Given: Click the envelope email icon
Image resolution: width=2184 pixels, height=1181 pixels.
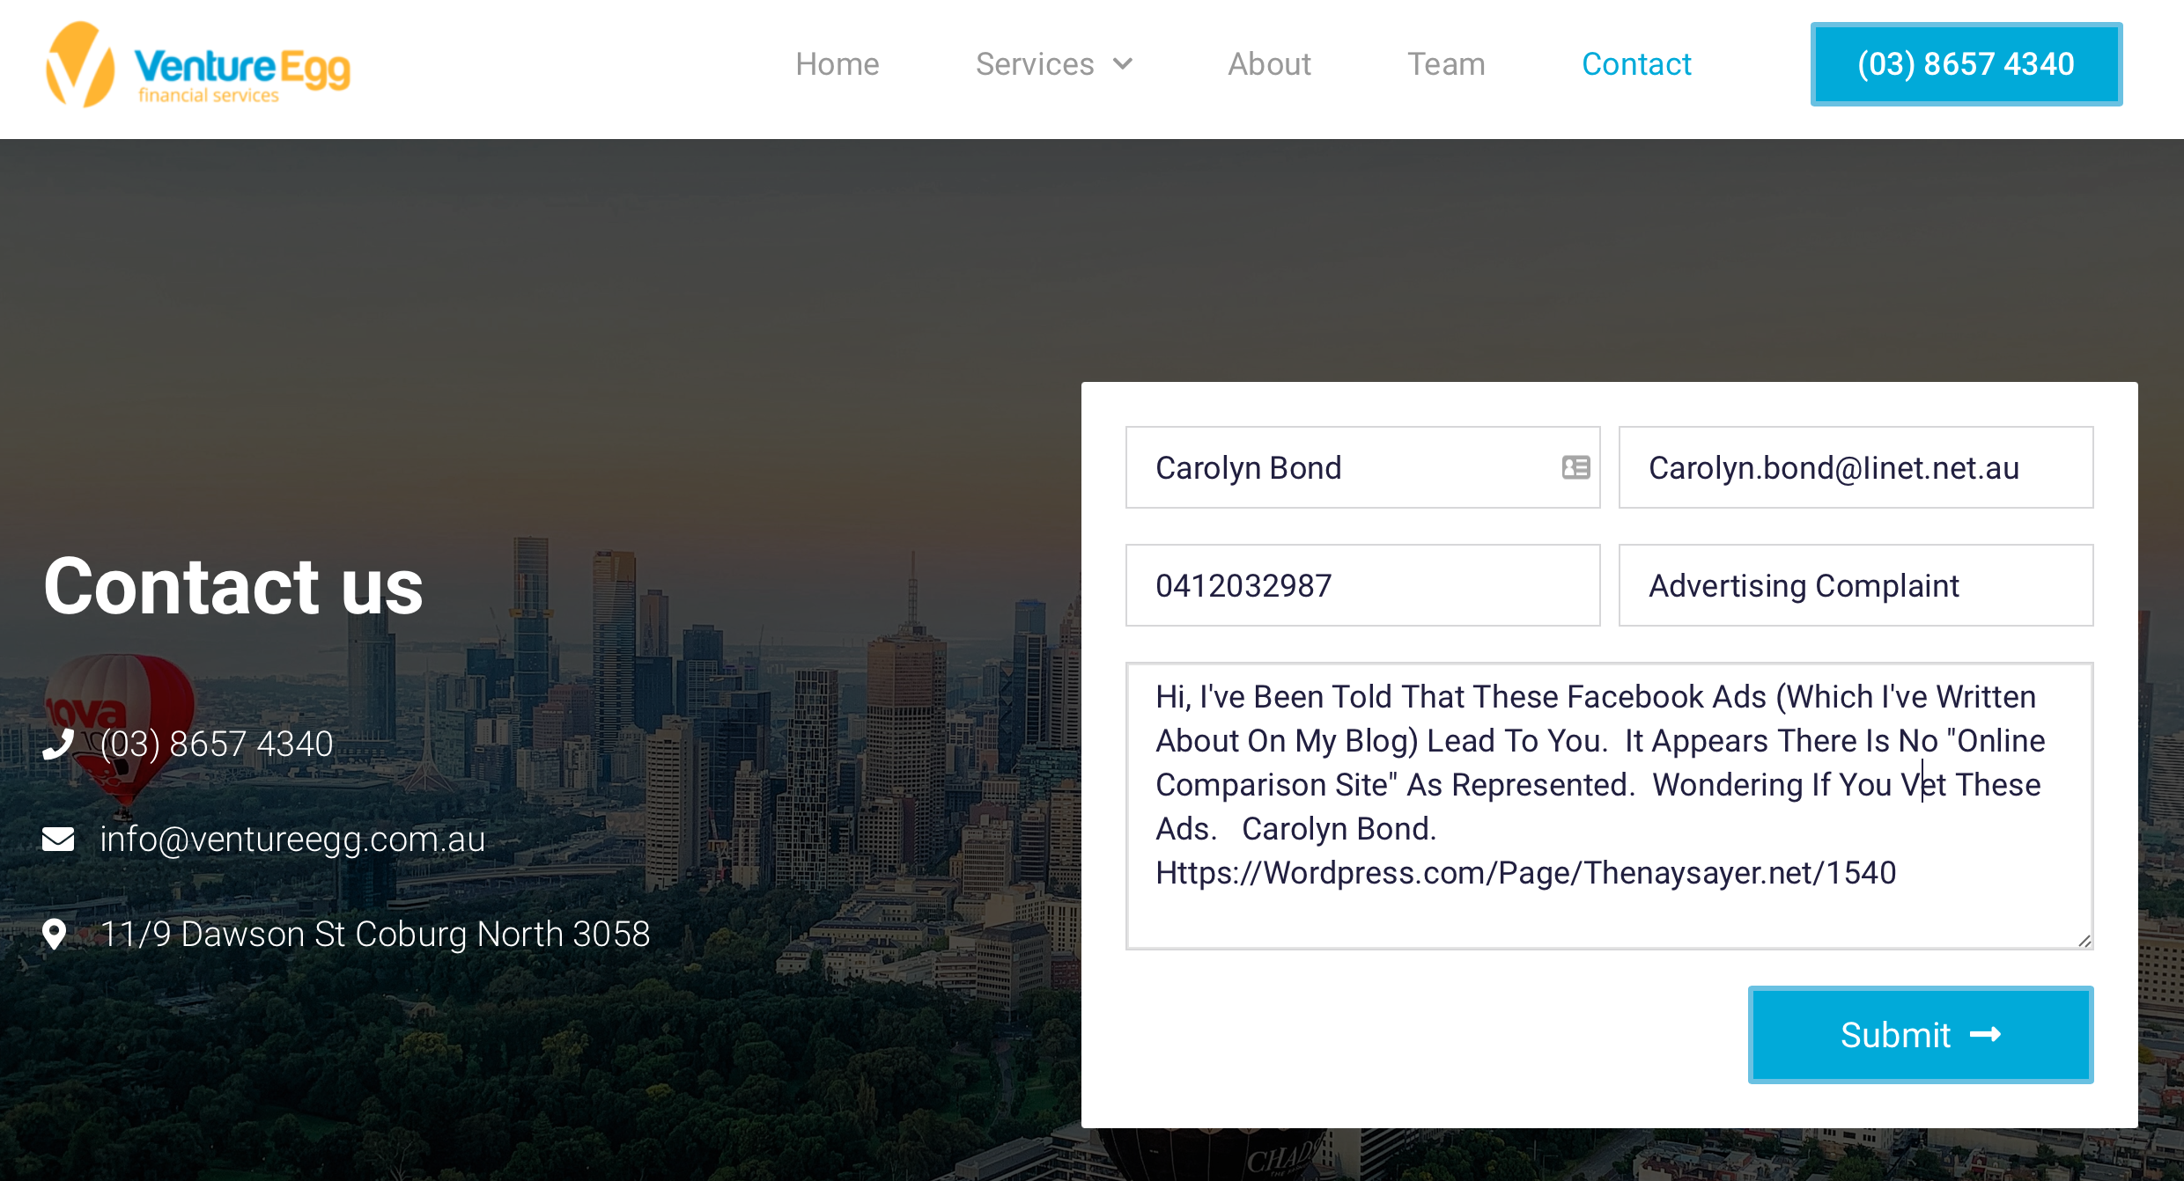Looking at the screenshot, I should click(x=58, y=840).
